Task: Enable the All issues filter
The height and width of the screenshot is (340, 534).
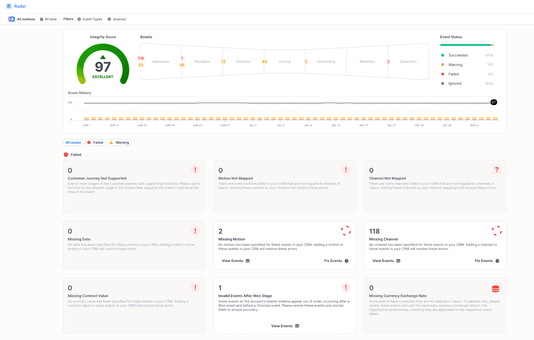Action: tap(73, 142)
